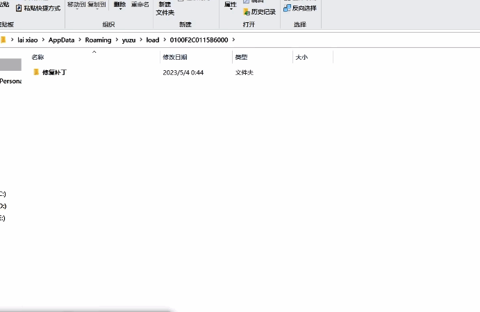Open the E: drive in the sidebar

tap(3, 218)
